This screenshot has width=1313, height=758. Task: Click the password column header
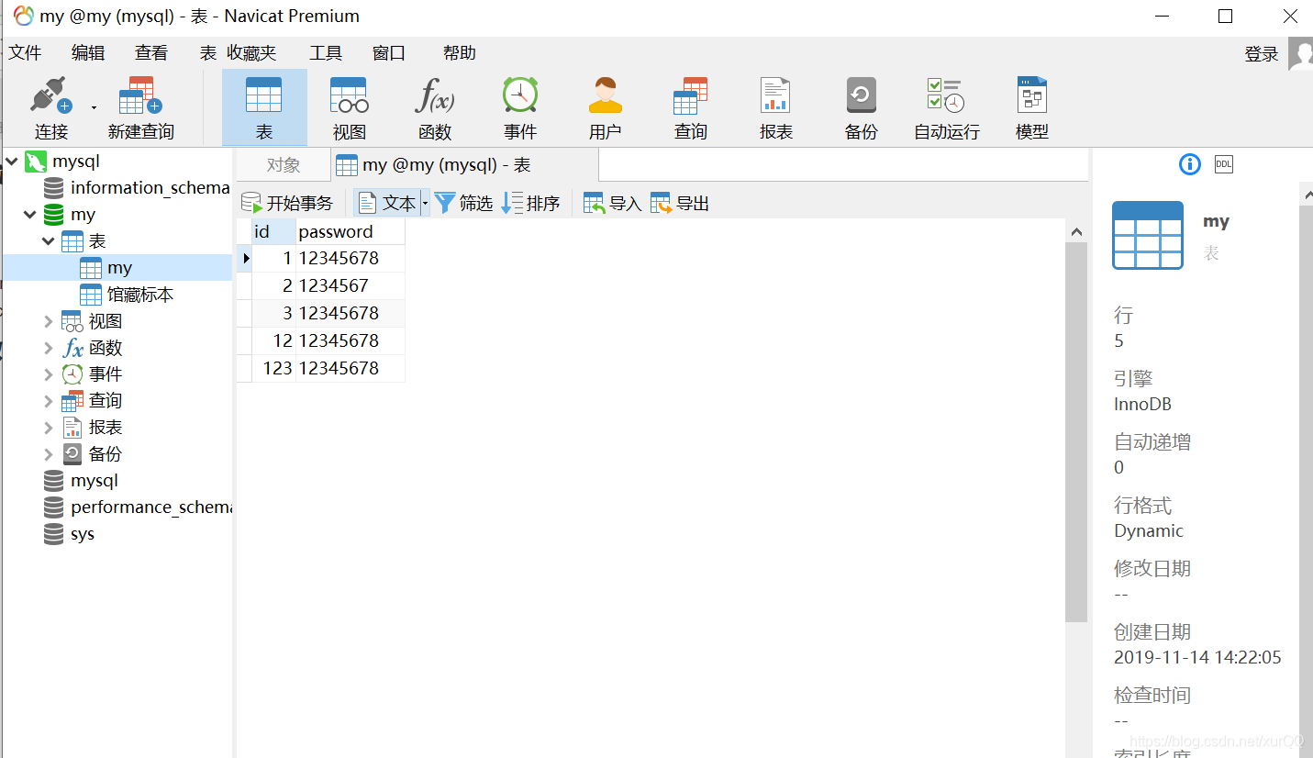click(x=350, y=231)
